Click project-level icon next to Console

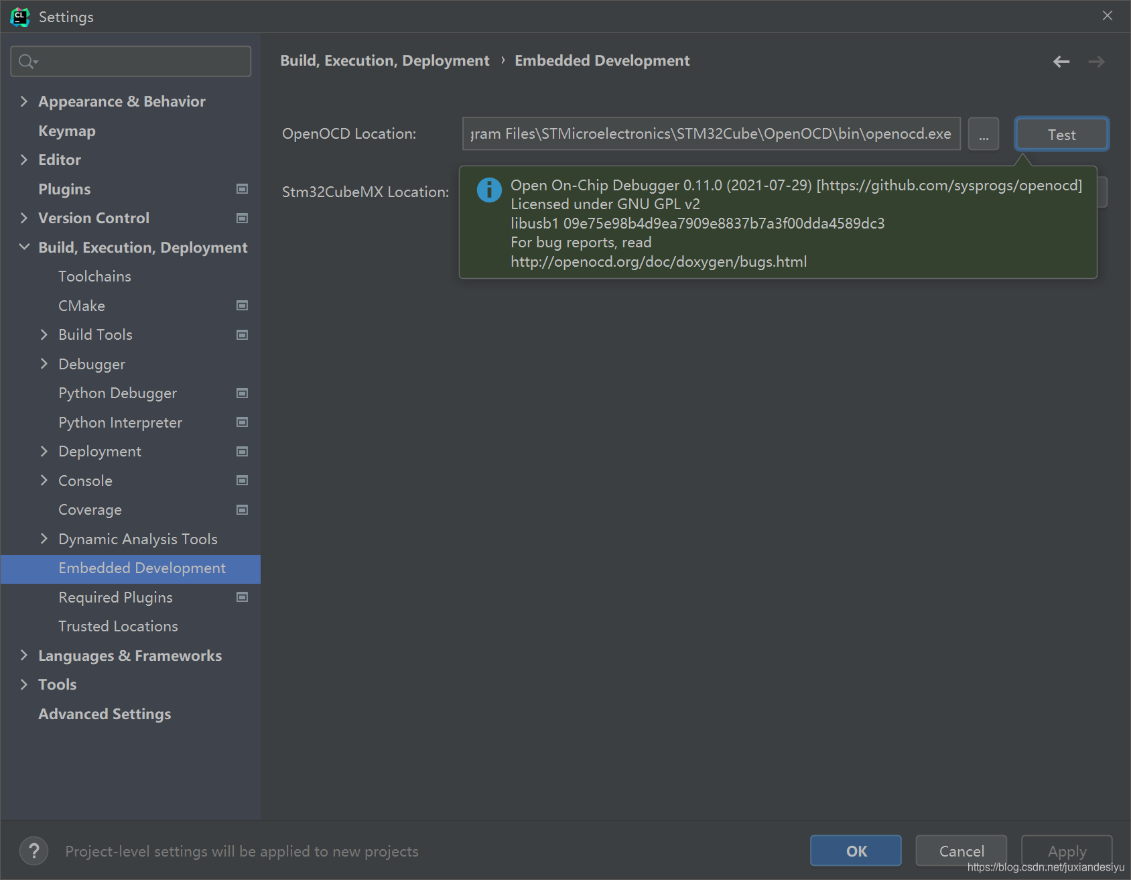[x=243, y=481]
